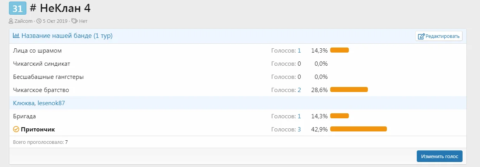This screenshot has width=480, height=167.
Task: Click the checkmark icon beside Притончик
Action: pyautogui.click(x=16, y=129)
